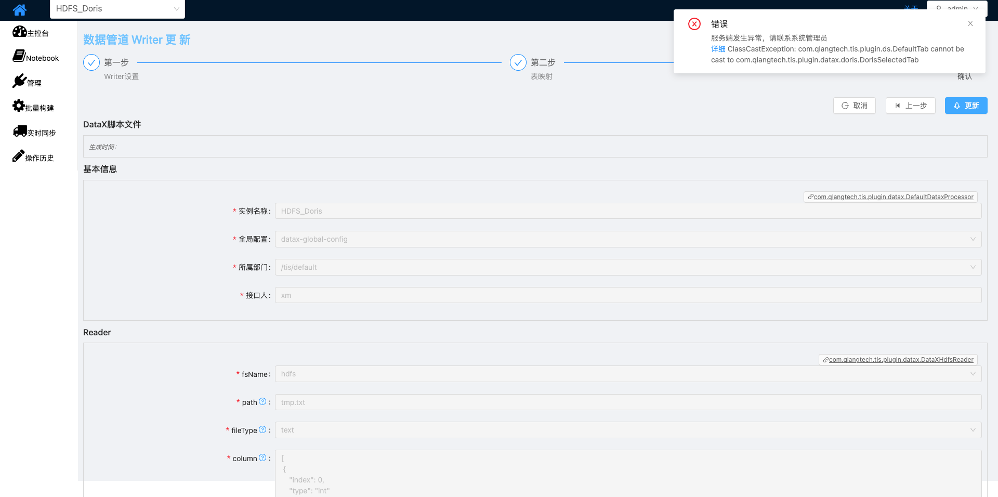Click the 实时同步 truck icon

click(x=20, y=130)
